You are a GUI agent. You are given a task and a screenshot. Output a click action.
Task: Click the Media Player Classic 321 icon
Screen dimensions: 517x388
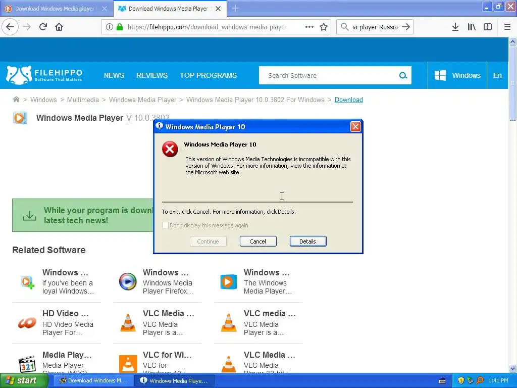pos(27,364)
